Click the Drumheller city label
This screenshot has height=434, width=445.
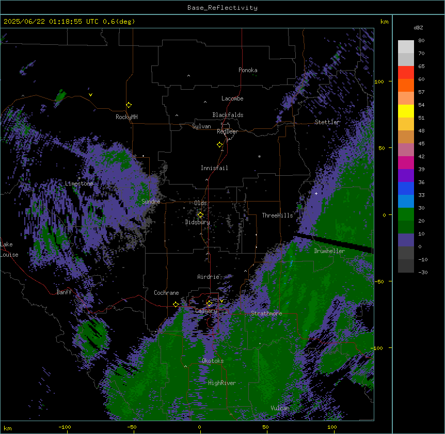pyautogui.click(x=329, y=251)
